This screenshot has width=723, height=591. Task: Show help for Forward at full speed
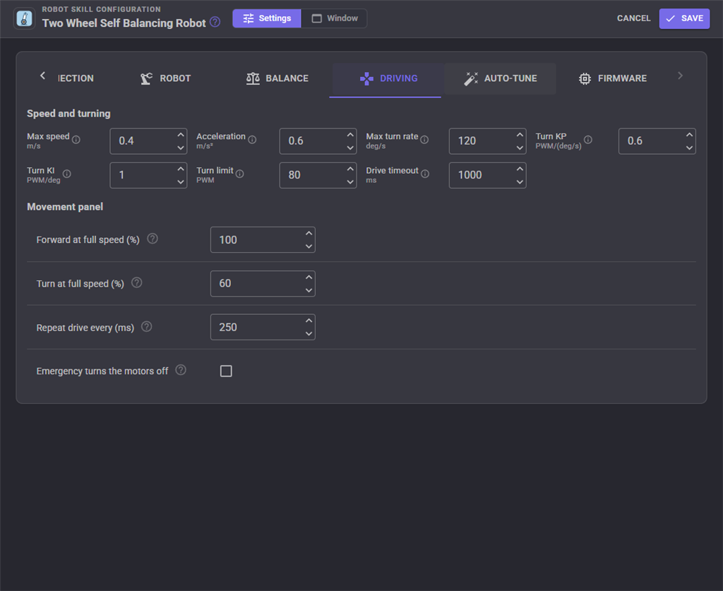click(153, 239)
